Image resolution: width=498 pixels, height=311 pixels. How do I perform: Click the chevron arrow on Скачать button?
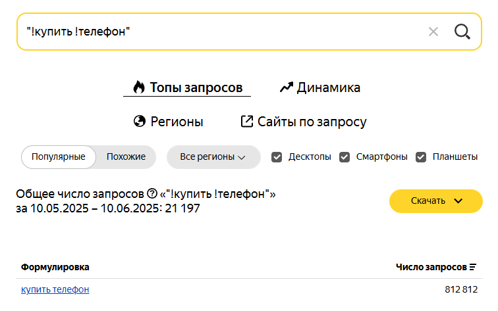[458, 201]
